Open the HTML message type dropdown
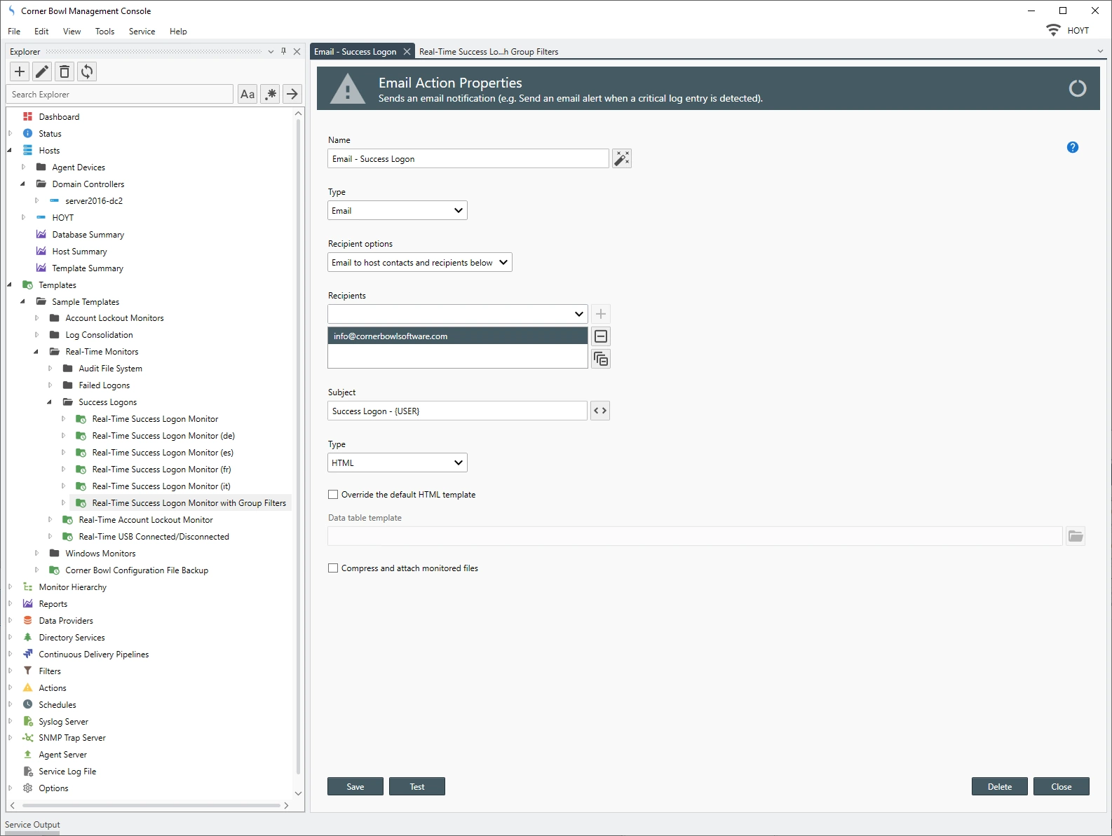The width and height of the screenshot is (1112, 836). pos(397,463)
